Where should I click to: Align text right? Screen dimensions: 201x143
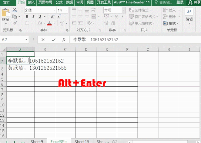point(87,17)
